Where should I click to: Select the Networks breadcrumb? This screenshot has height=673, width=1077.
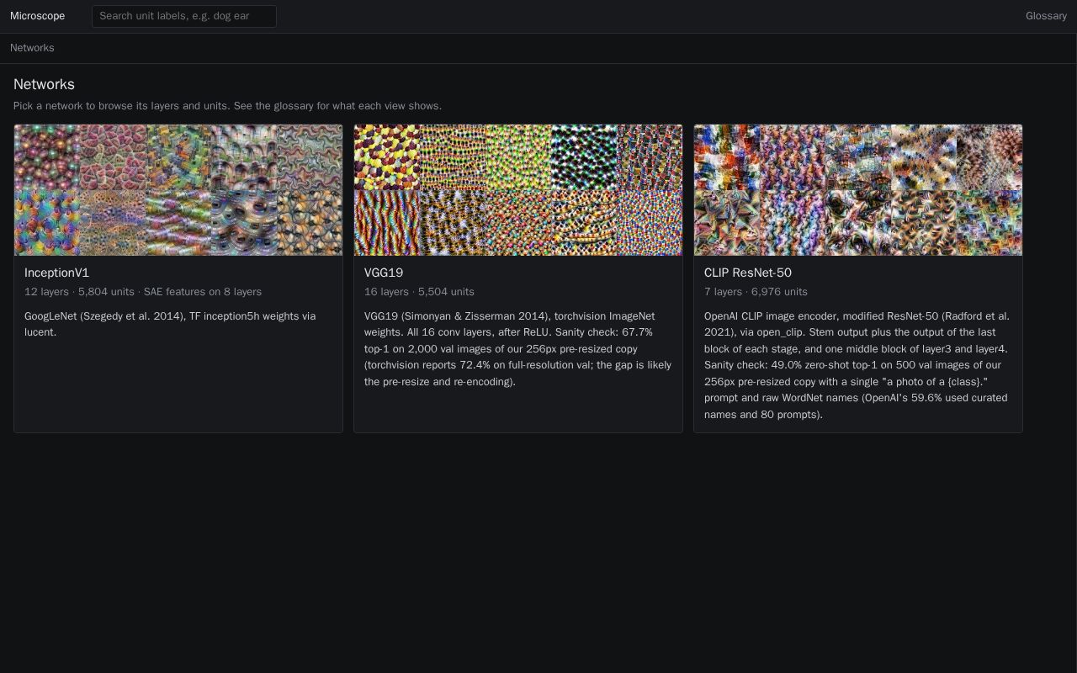click(32, 48)
